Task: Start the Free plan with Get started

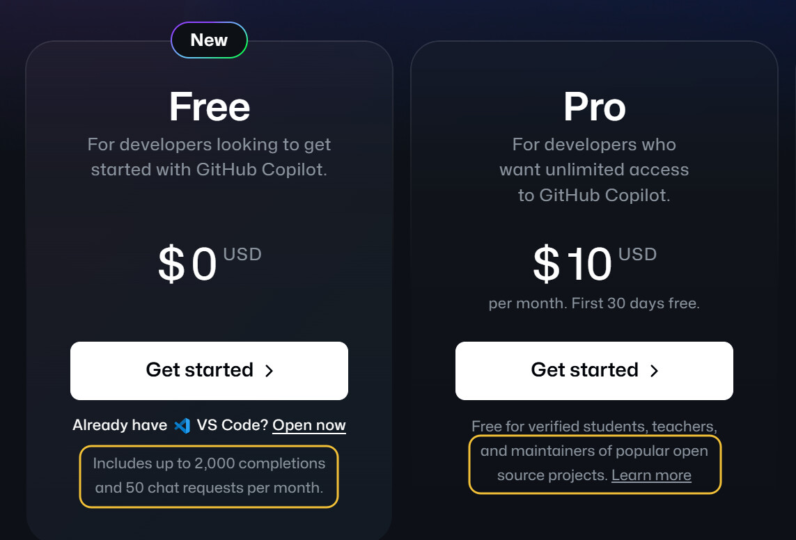Action: pyautogui.click(x=209, y=371)
